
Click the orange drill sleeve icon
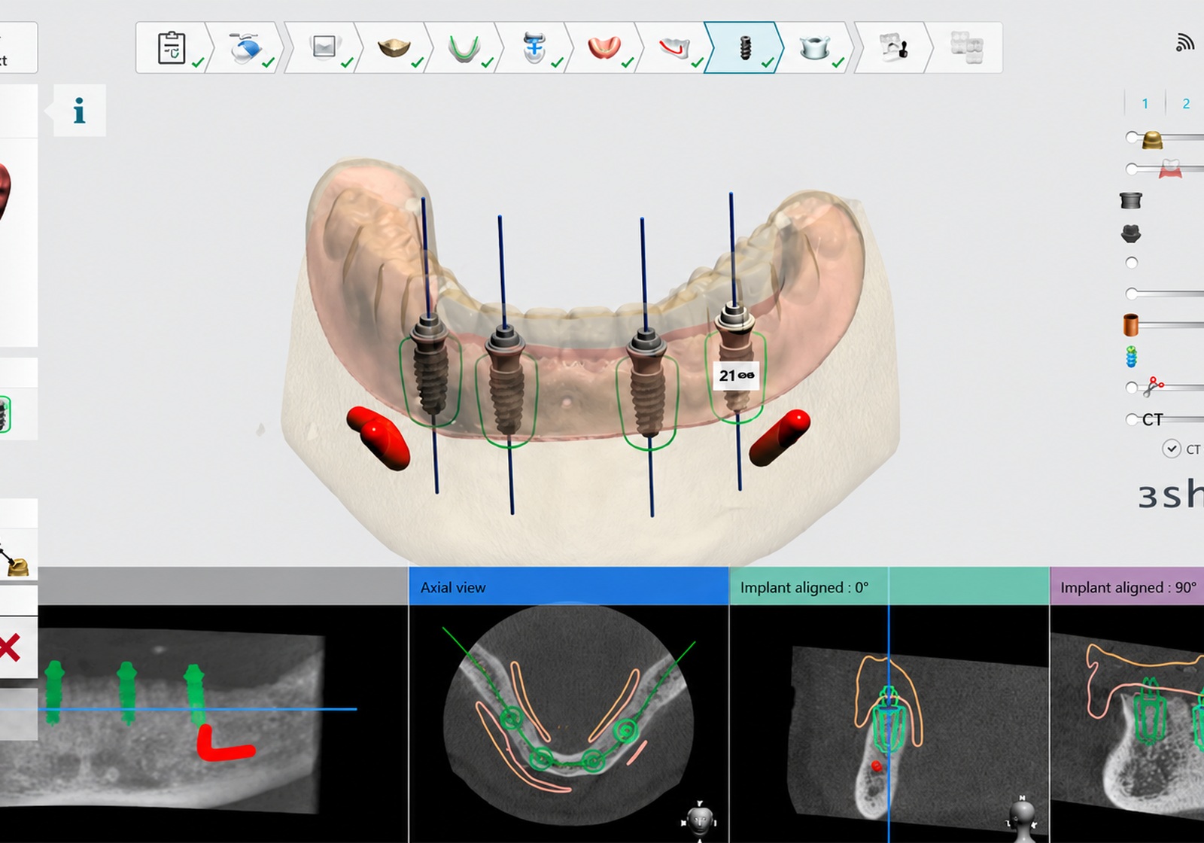click(x=1131, y=324)
